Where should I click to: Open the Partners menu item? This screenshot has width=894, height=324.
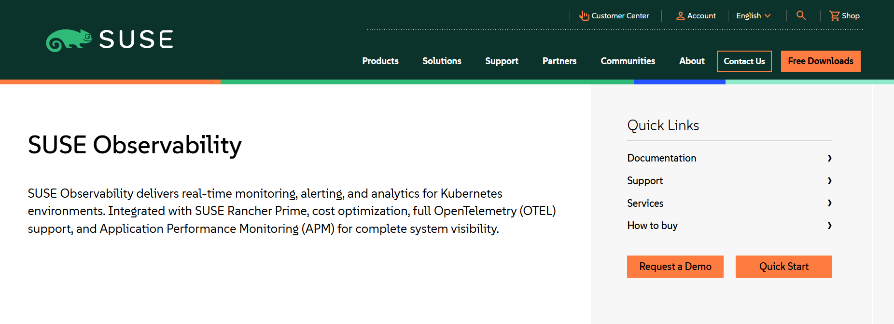[559, 61]
